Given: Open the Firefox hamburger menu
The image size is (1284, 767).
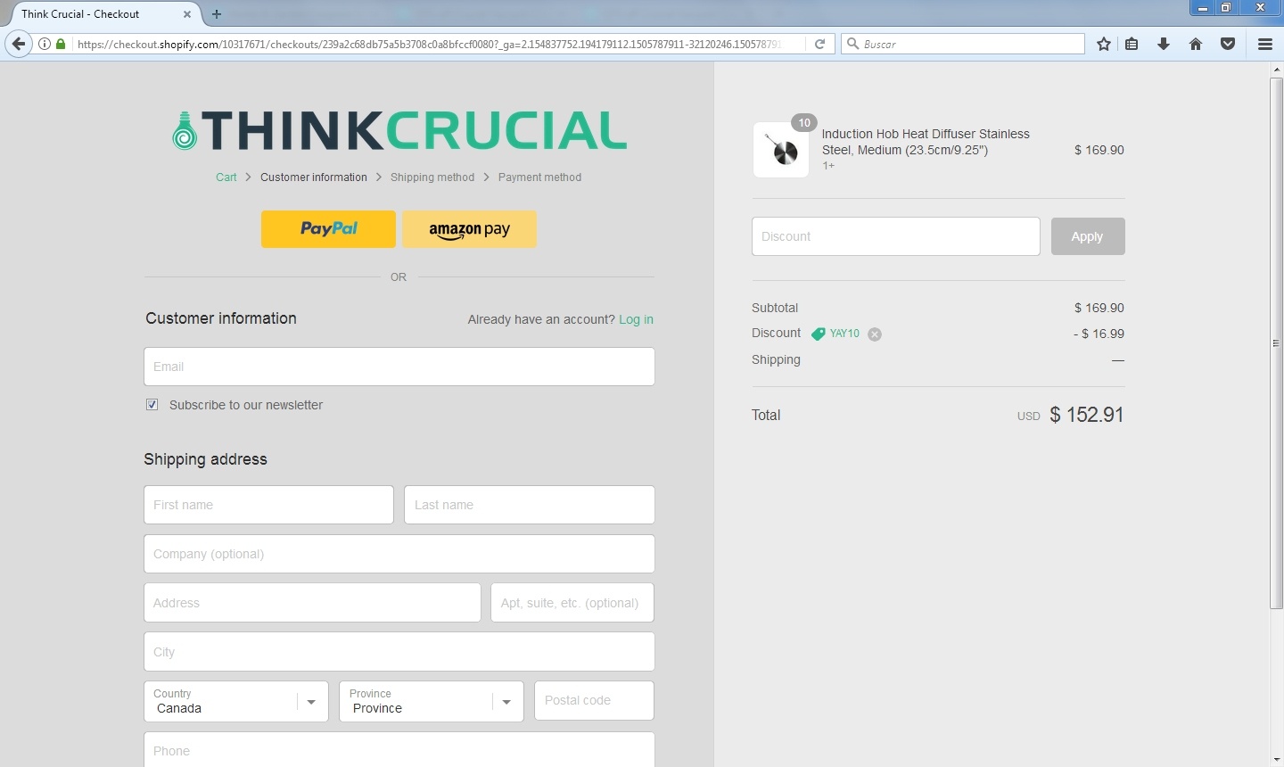Looking at the screenshot, I should click(1264, 44).
